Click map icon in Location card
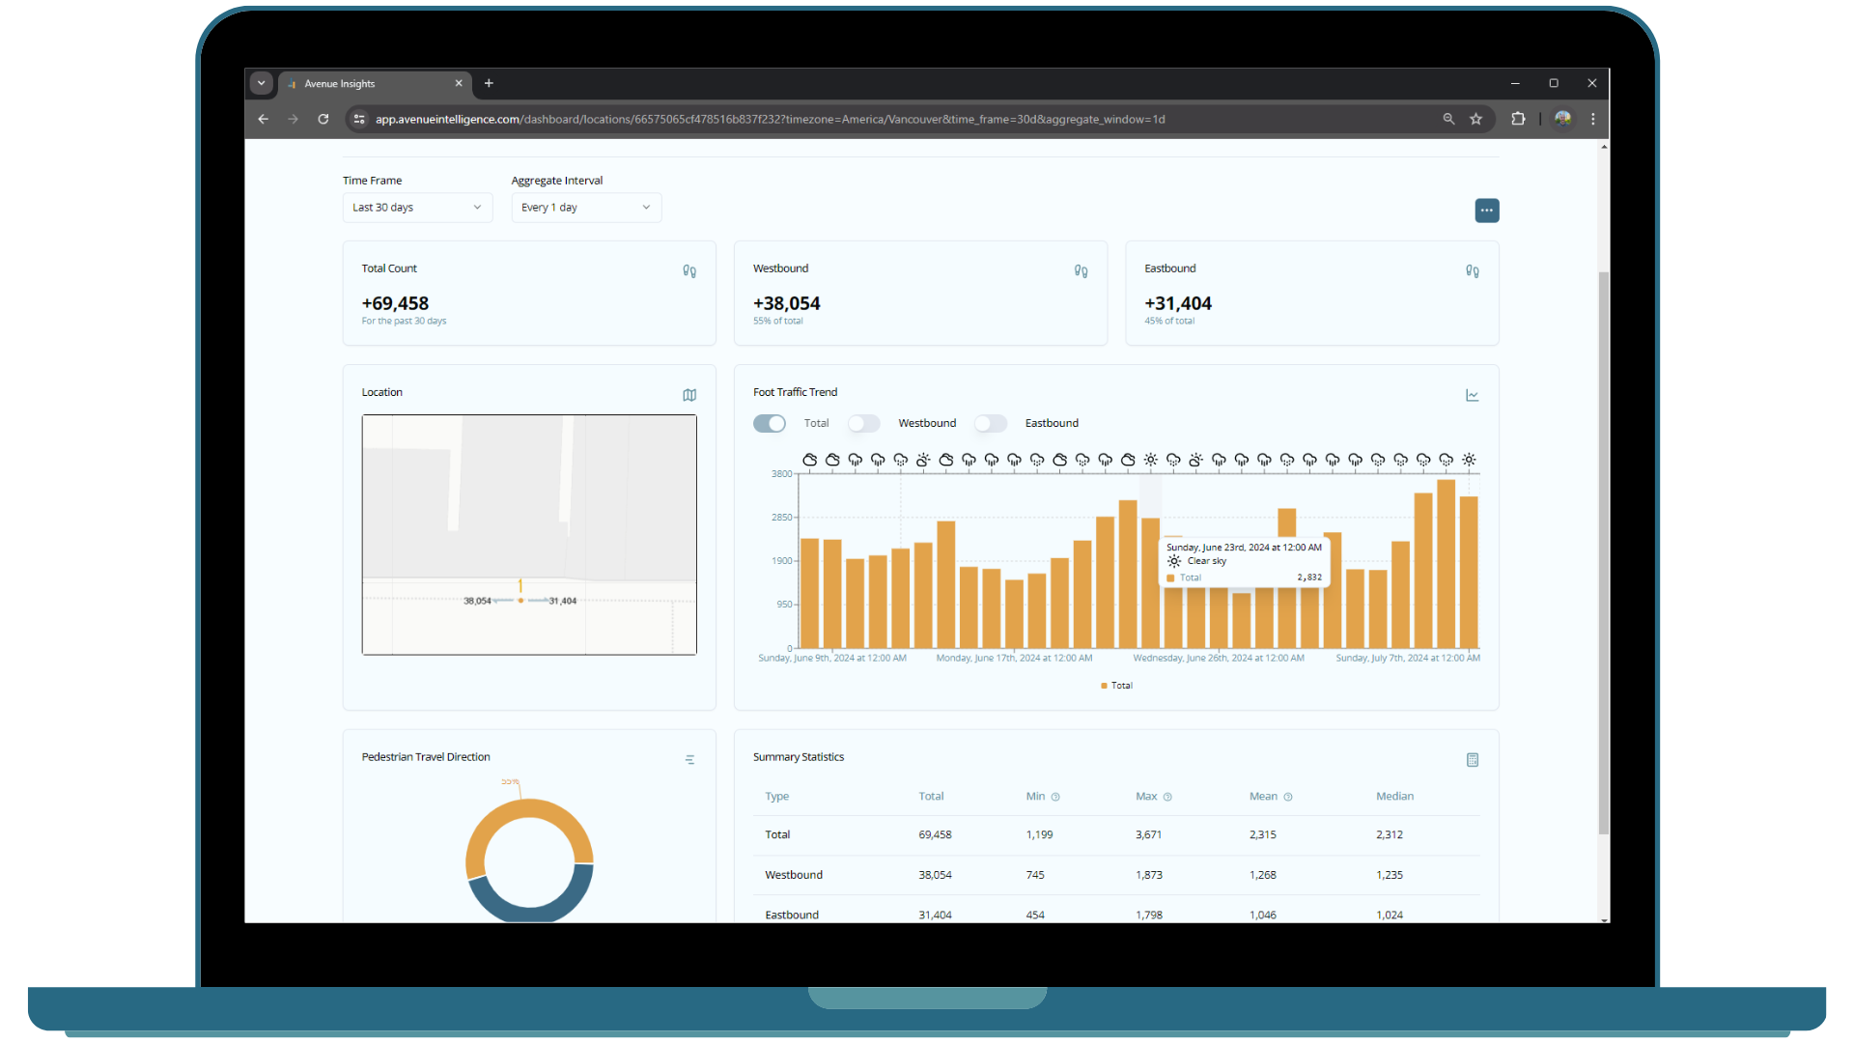The height and width of the screenshot is (1043, 1854). point(689,395)
